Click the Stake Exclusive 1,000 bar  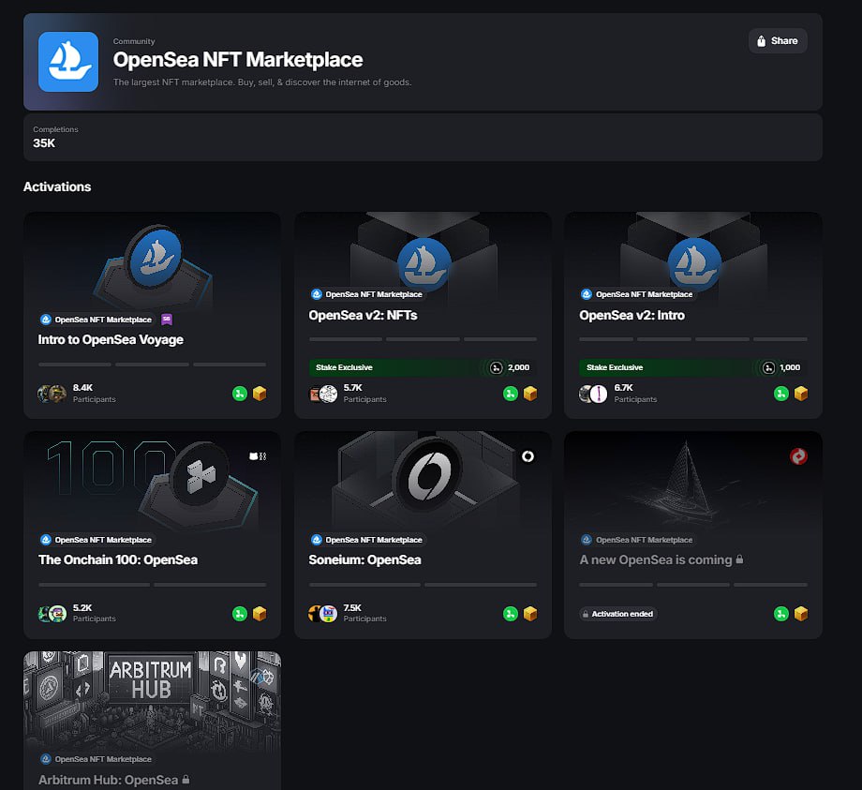tap(693, 367)
